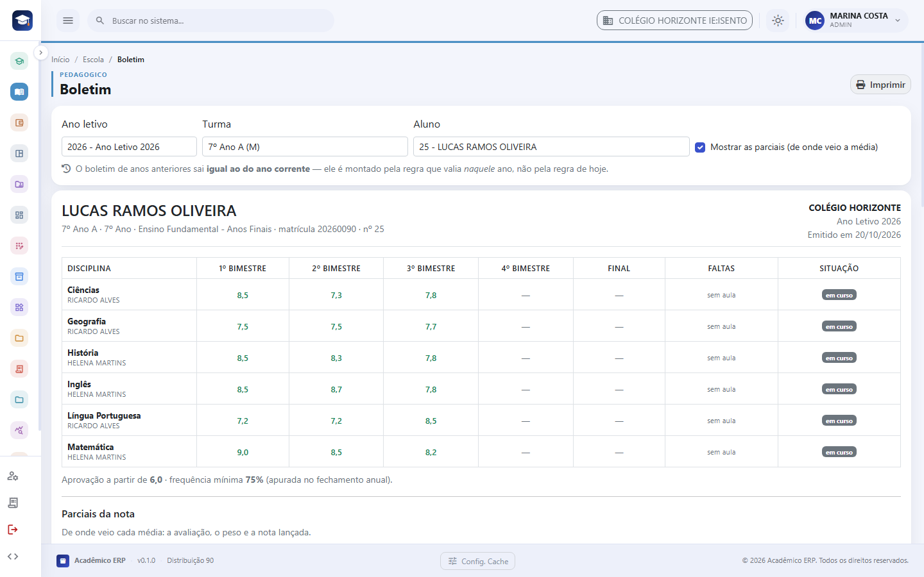Click the Inglês 2º bimestre grade 8,7
Viewport: 924px width, 577px height.
[336, 390]
